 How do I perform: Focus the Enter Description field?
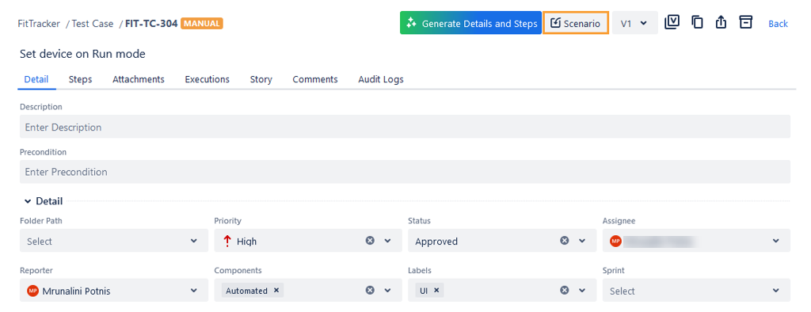pos(405,127)
